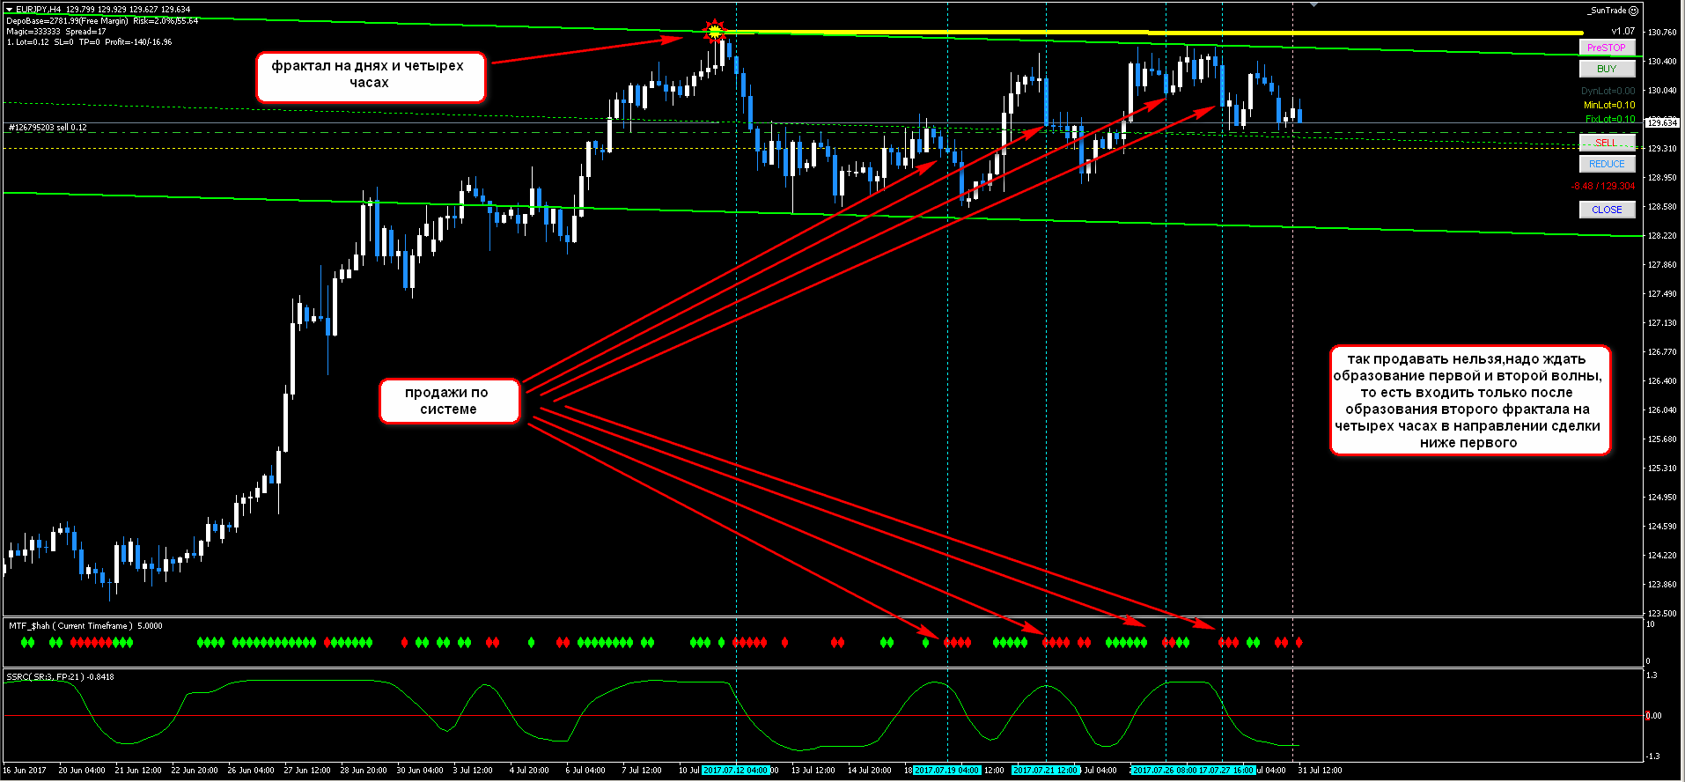Click the 31 Jul 12:00 time label
The height and width of the screenshot is (782, 1685).
pos(1320,770)
